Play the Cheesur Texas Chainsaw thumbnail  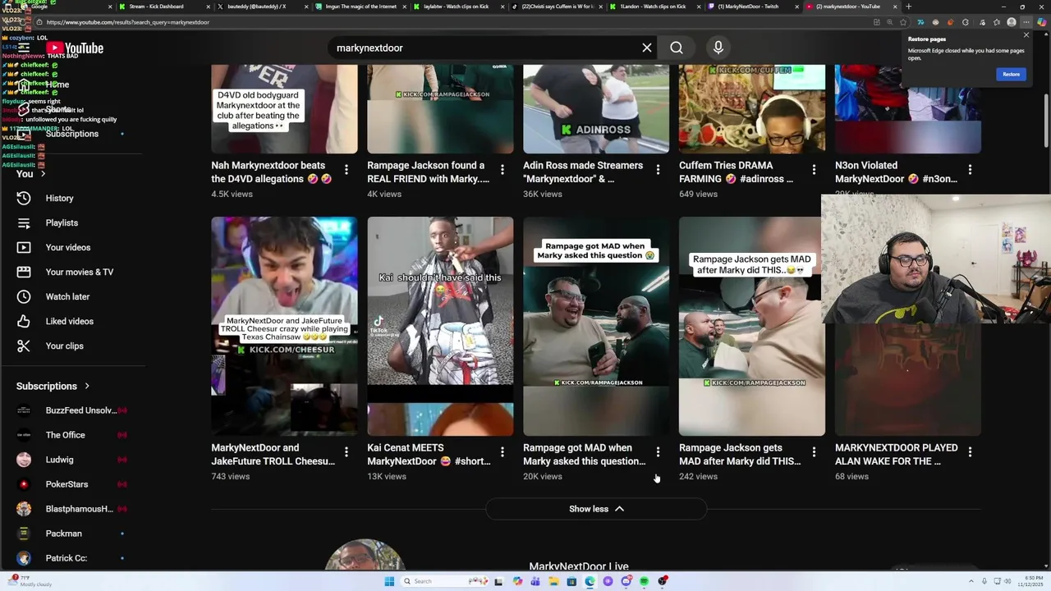point(284,326)
